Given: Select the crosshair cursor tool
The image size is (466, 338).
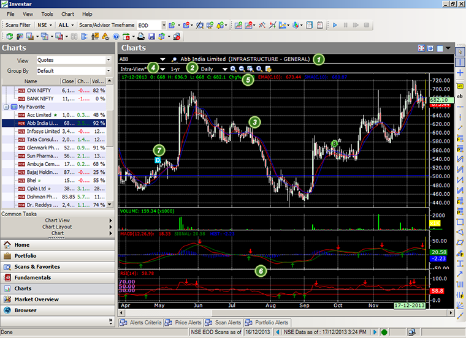Looking at the screenshot, I should click(x=460, y=73).
